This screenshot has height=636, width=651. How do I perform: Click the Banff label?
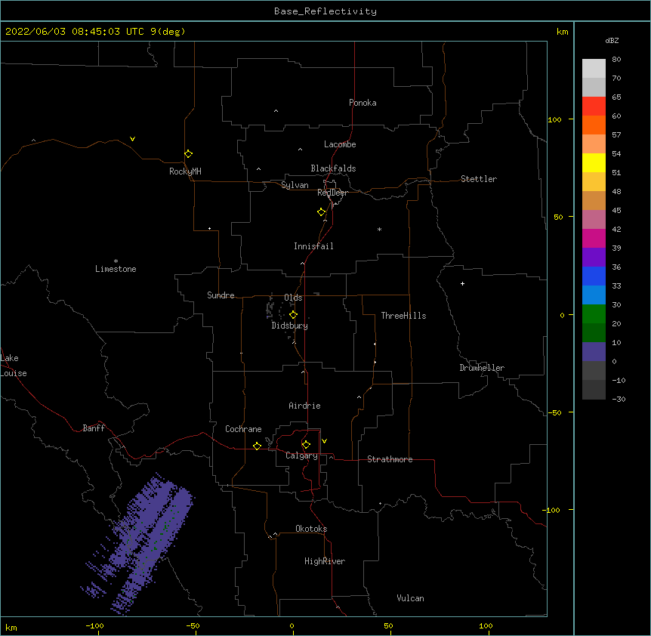pyautogui.click(x=94, y=428)
